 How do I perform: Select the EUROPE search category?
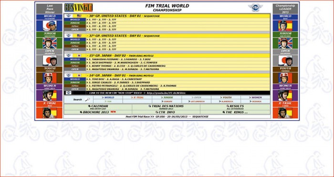coord(167,102)
